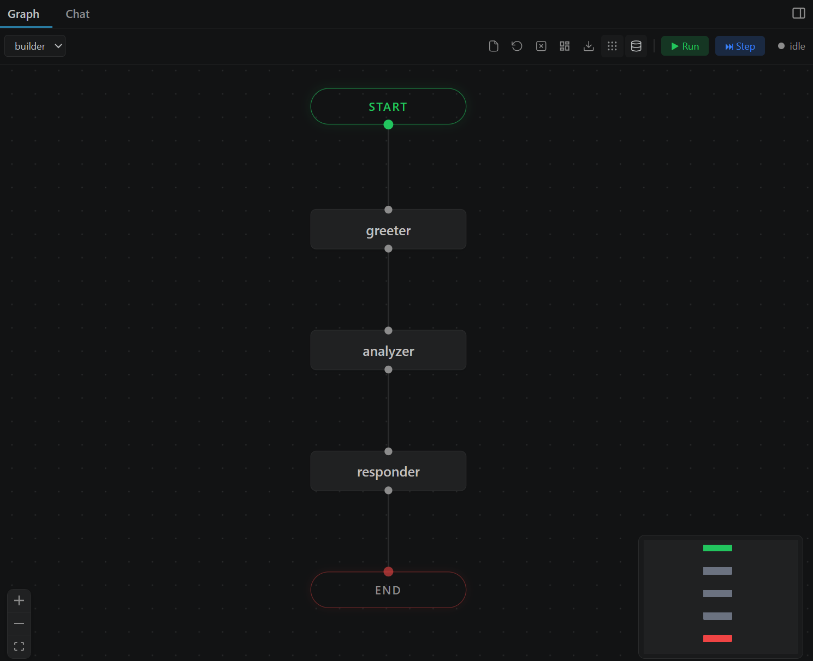Click the reset graph icon
This screenshot has width=813, height=661.
click(x=517, y=46)
